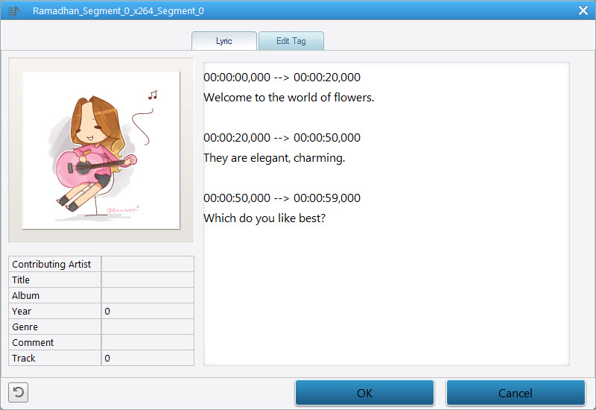Click the Year value showing 0
The image size is (596, 410).
coord(147,311)
